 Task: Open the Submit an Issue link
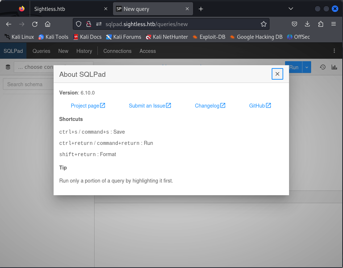(x=150, y=106)
